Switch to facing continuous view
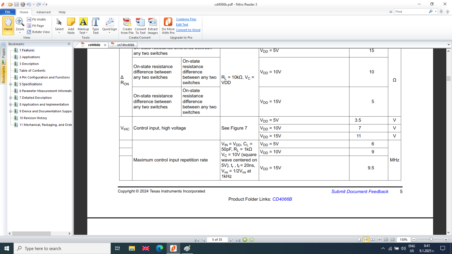Image resolution: width=452 pixels, height=254 pixels. (379, 240)
